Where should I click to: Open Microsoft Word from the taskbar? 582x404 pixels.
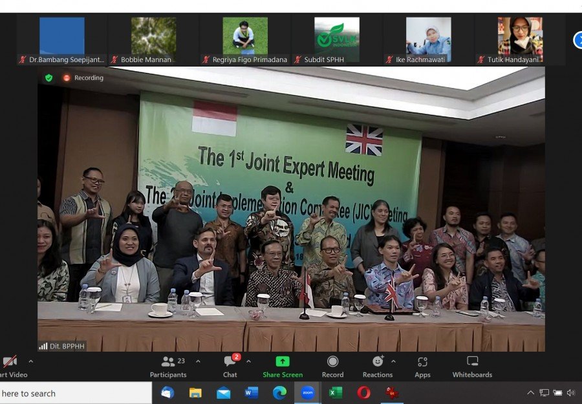252,392
